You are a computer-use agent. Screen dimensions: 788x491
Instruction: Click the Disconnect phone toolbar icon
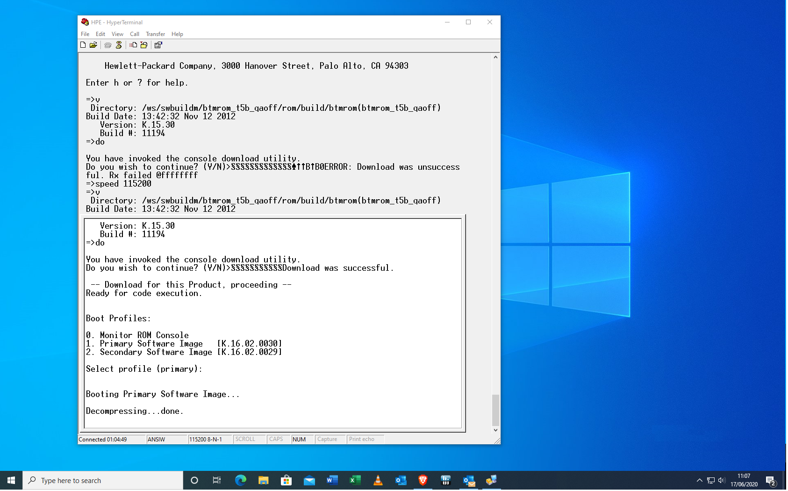tap(119, 45)
